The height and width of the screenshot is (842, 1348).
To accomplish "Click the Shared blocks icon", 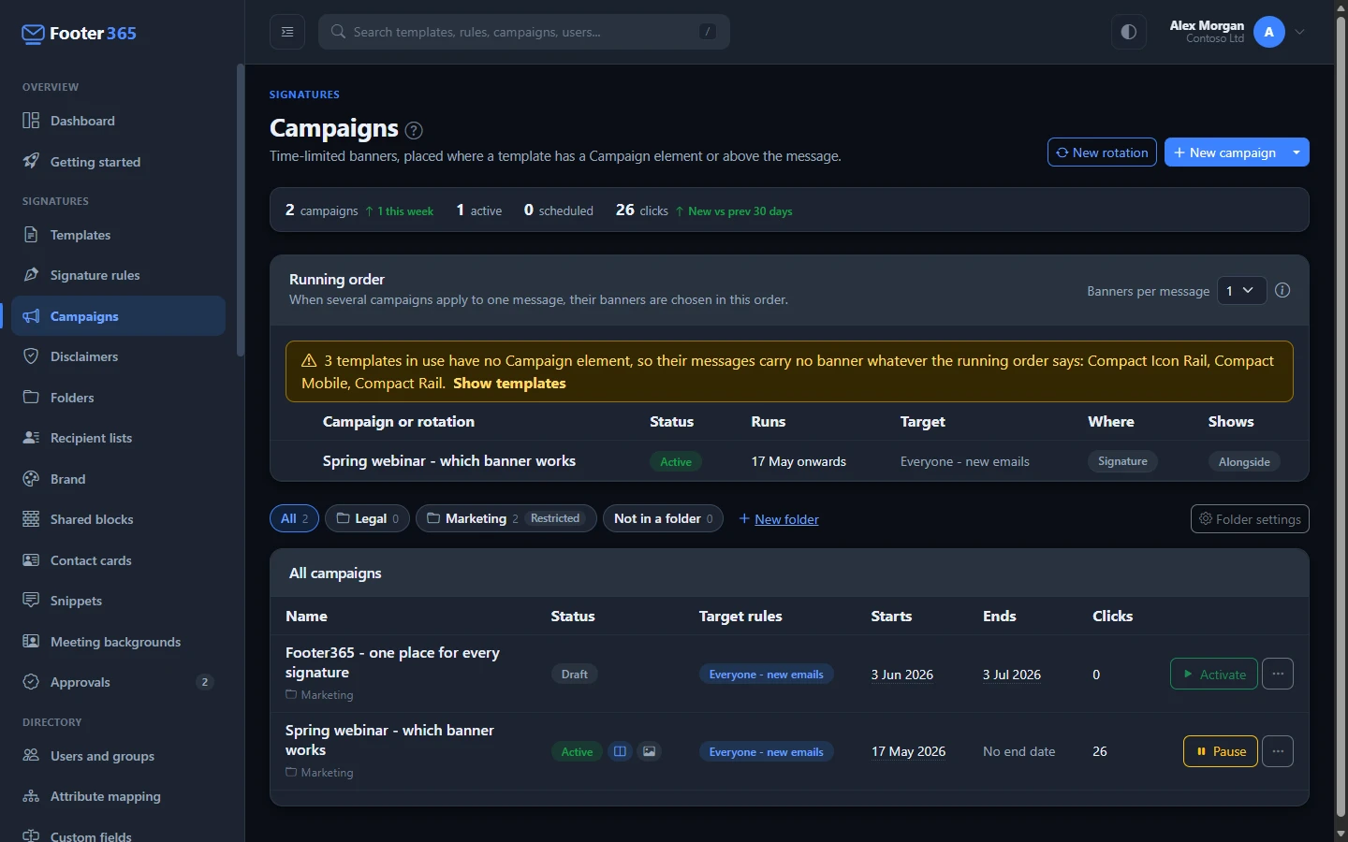I will click(x=31, y=519).
